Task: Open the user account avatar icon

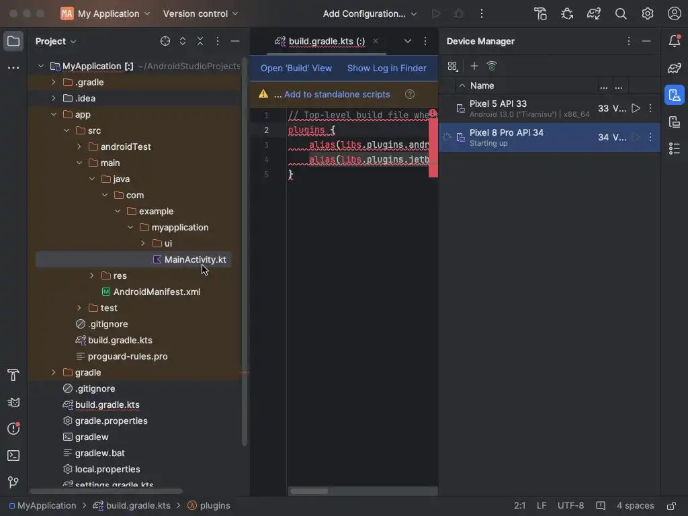Action: [x=675, y=13]
